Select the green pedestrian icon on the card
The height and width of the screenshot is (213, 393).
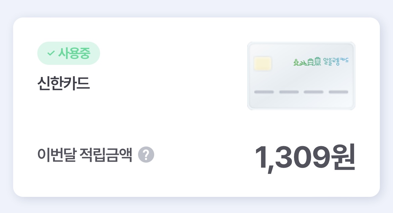tap(296, 62)
